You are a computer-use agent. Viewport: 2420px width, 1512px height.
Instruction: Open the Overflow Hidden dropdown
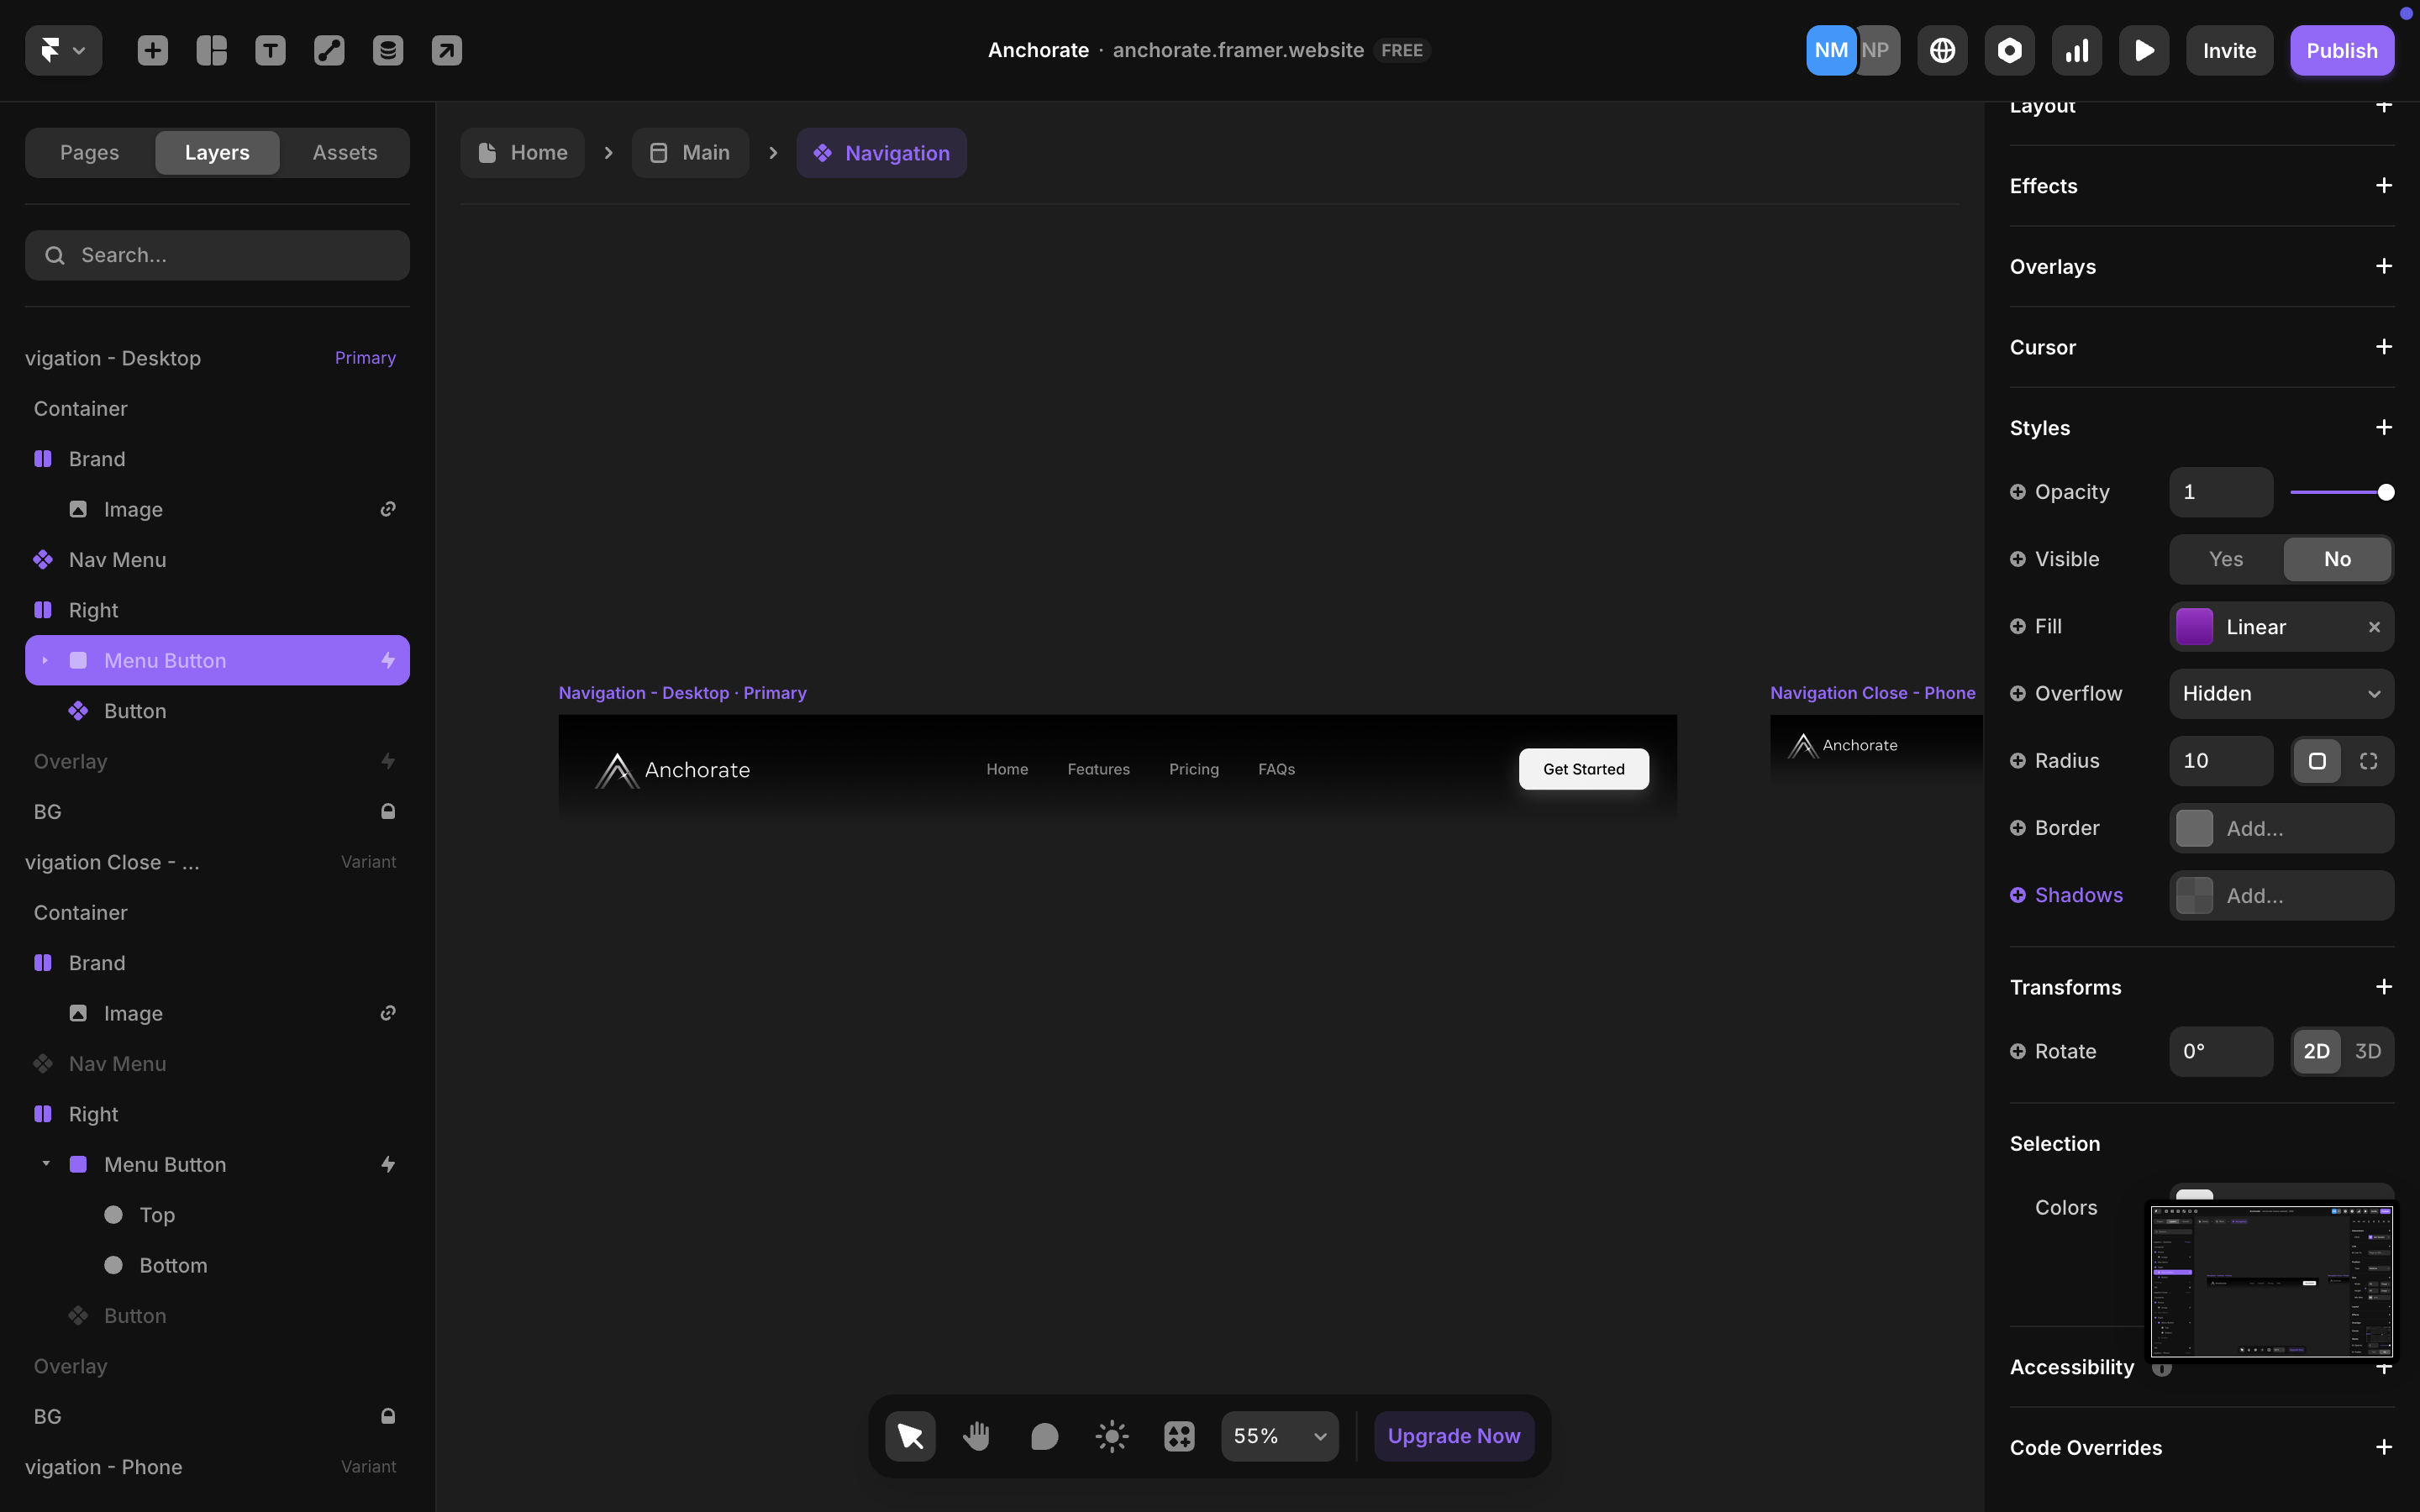point(2280,694)
